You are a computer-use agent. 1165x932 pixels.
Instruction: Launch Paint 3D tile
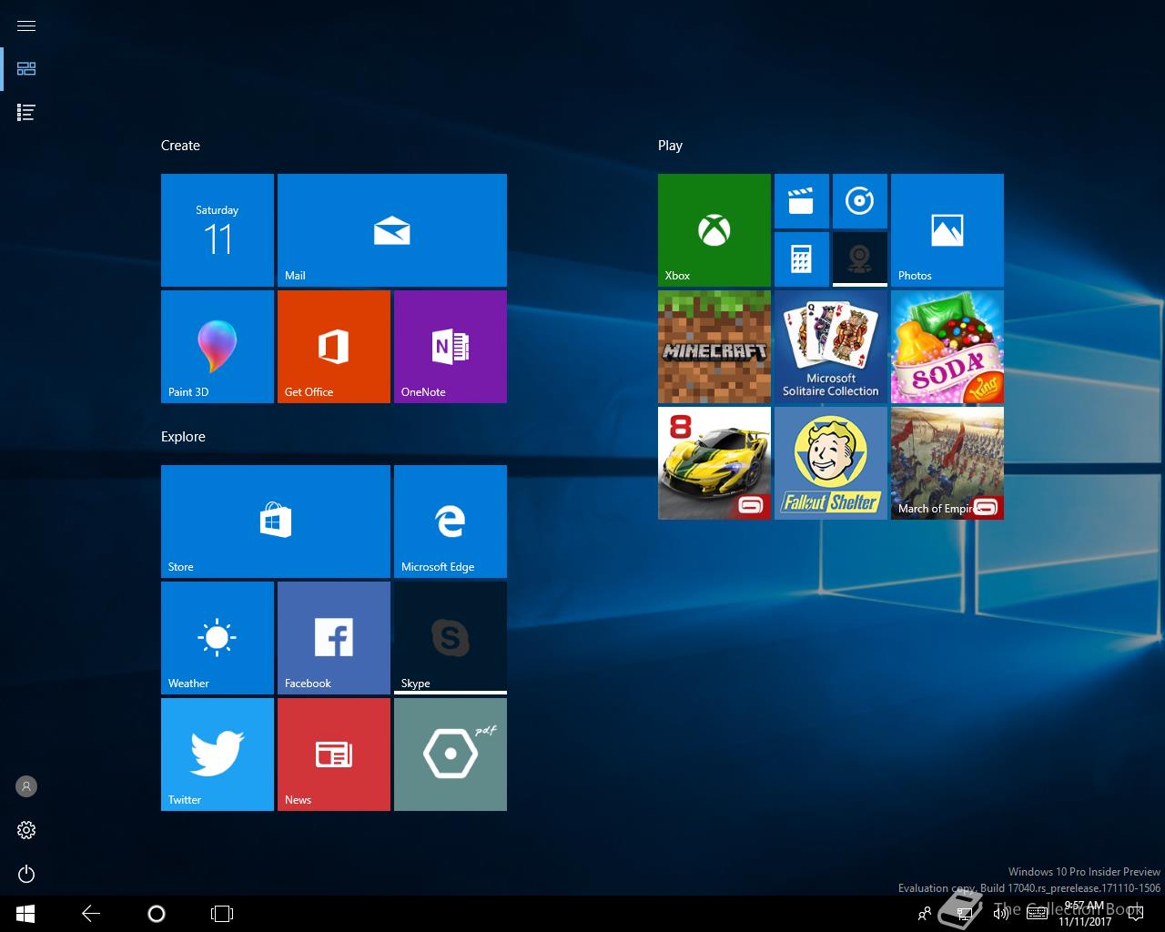[218, 347]
